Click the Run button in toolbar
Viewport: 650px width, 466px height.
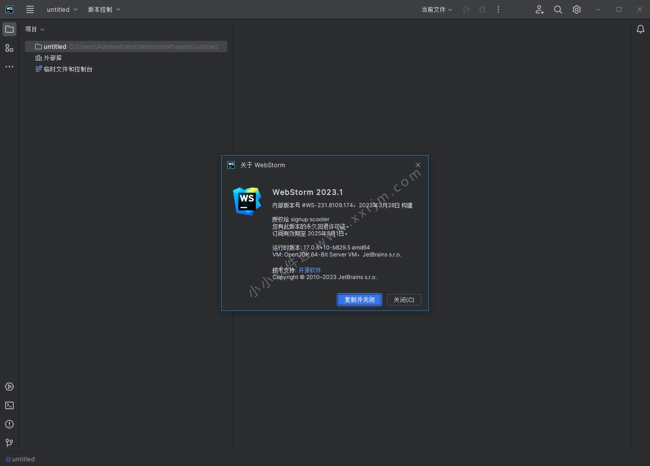466,9
